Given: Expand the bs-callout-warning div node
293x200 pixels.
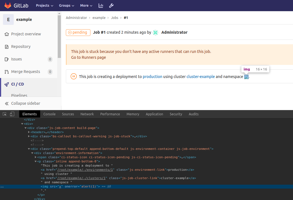Looking at the screenshot, I should [x=29, y=136].
